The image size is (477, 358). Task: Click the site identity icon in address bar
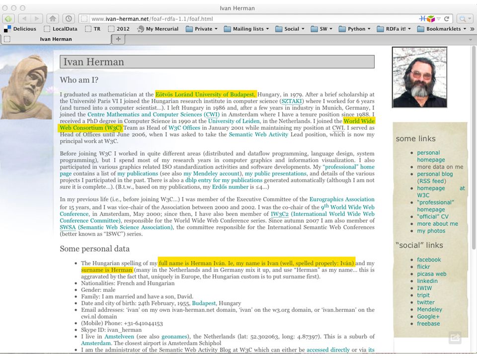(x=84, y=18)
